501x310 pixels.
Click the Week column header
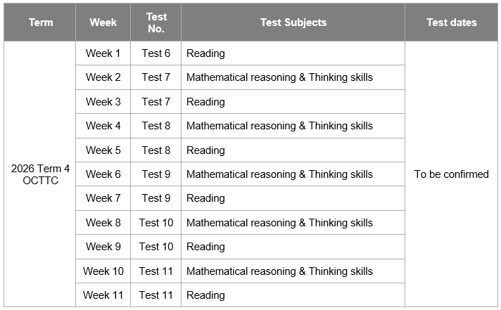coord(103,22)
